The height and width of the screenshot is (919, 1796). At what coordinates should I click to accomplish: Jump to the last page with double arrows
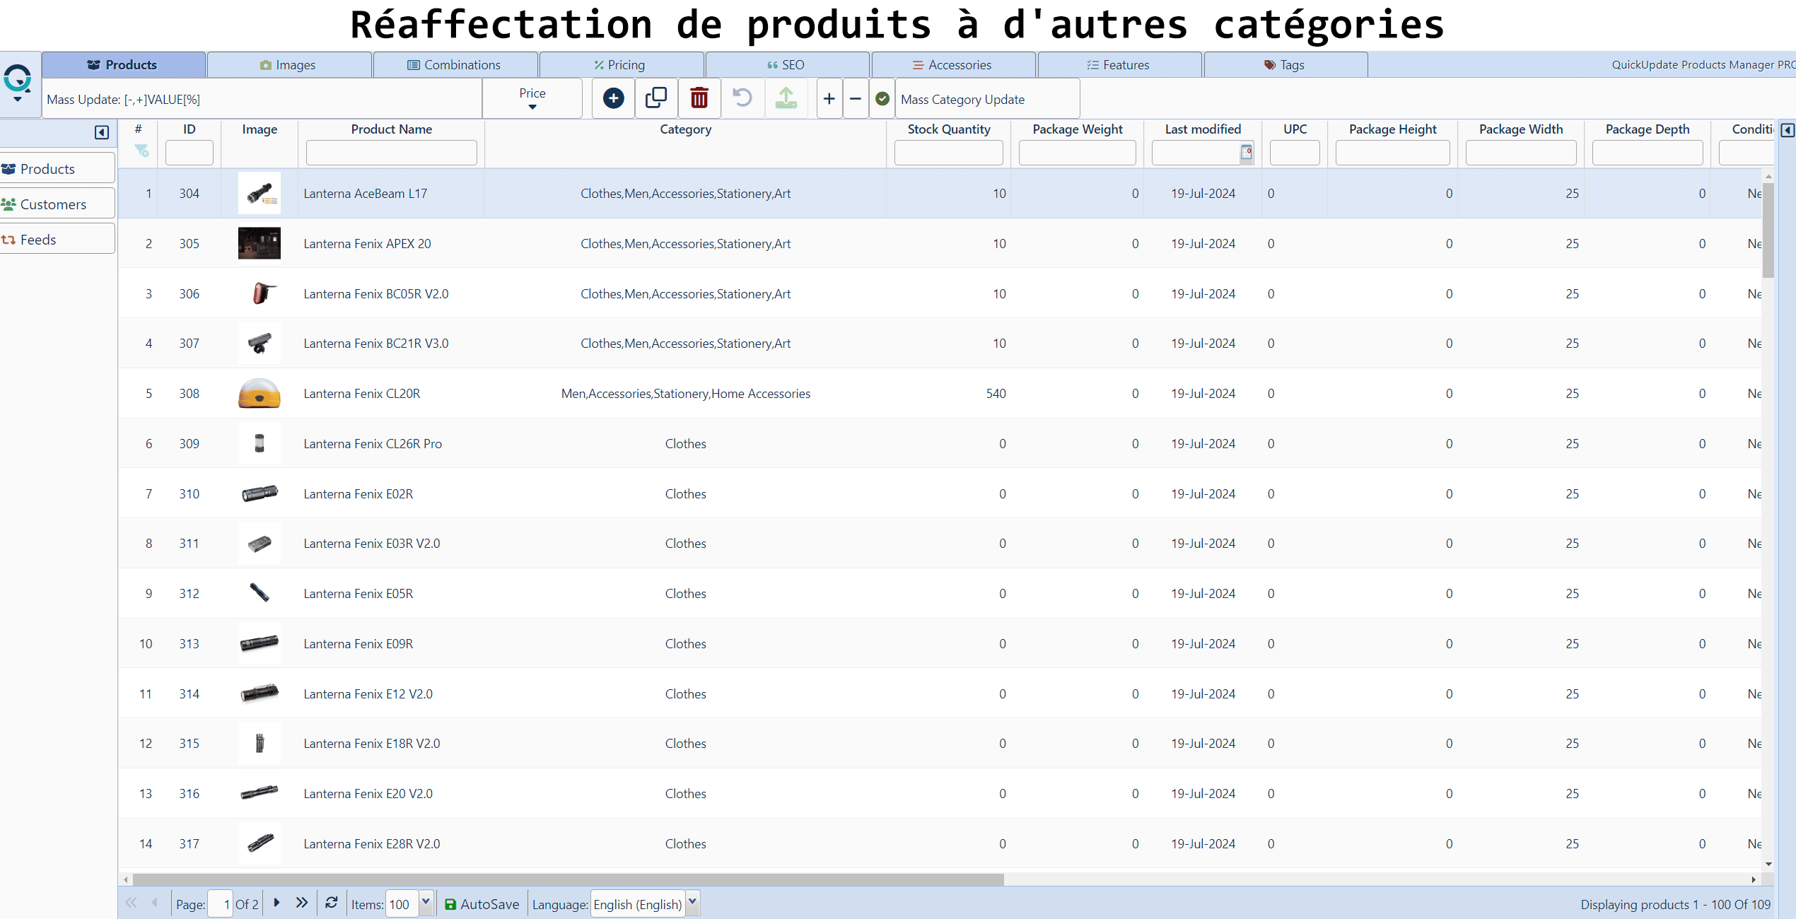coord(302,903)
